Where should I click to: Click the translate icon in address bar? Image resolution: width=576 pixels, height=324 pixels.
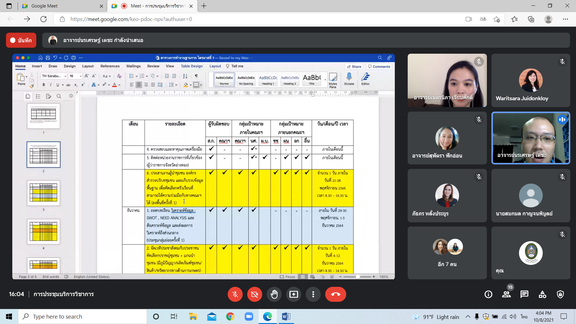483,19
